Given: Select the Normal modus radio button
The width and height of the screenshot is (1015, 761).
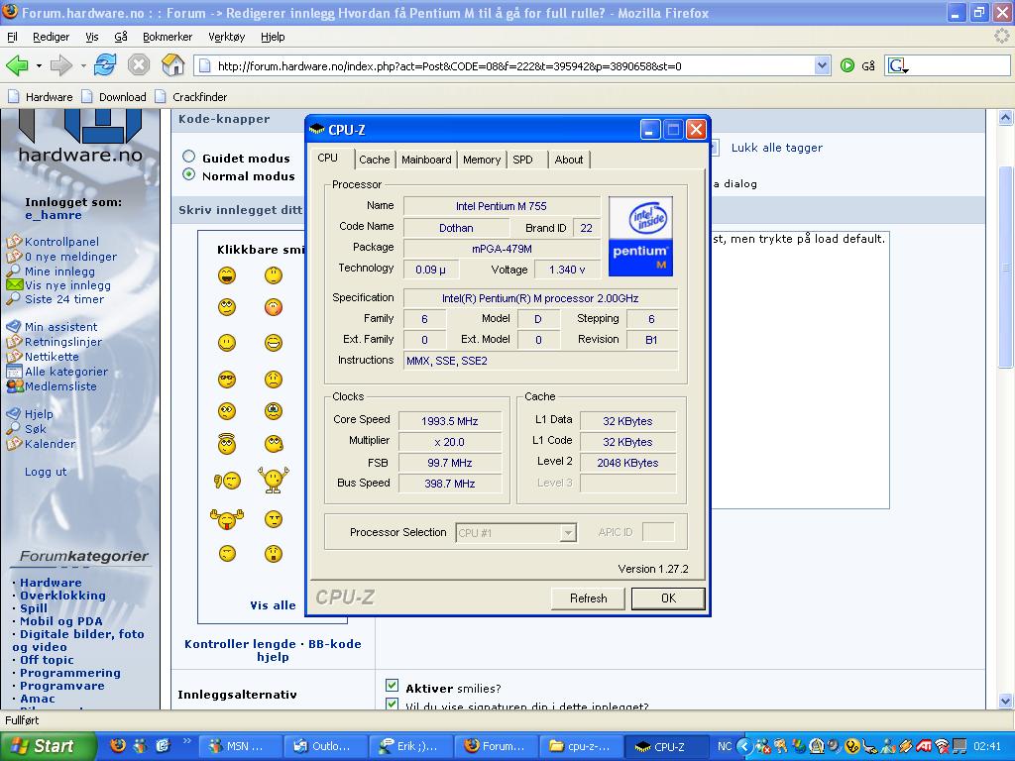Looking at the screenshot, I should (189, 174).
